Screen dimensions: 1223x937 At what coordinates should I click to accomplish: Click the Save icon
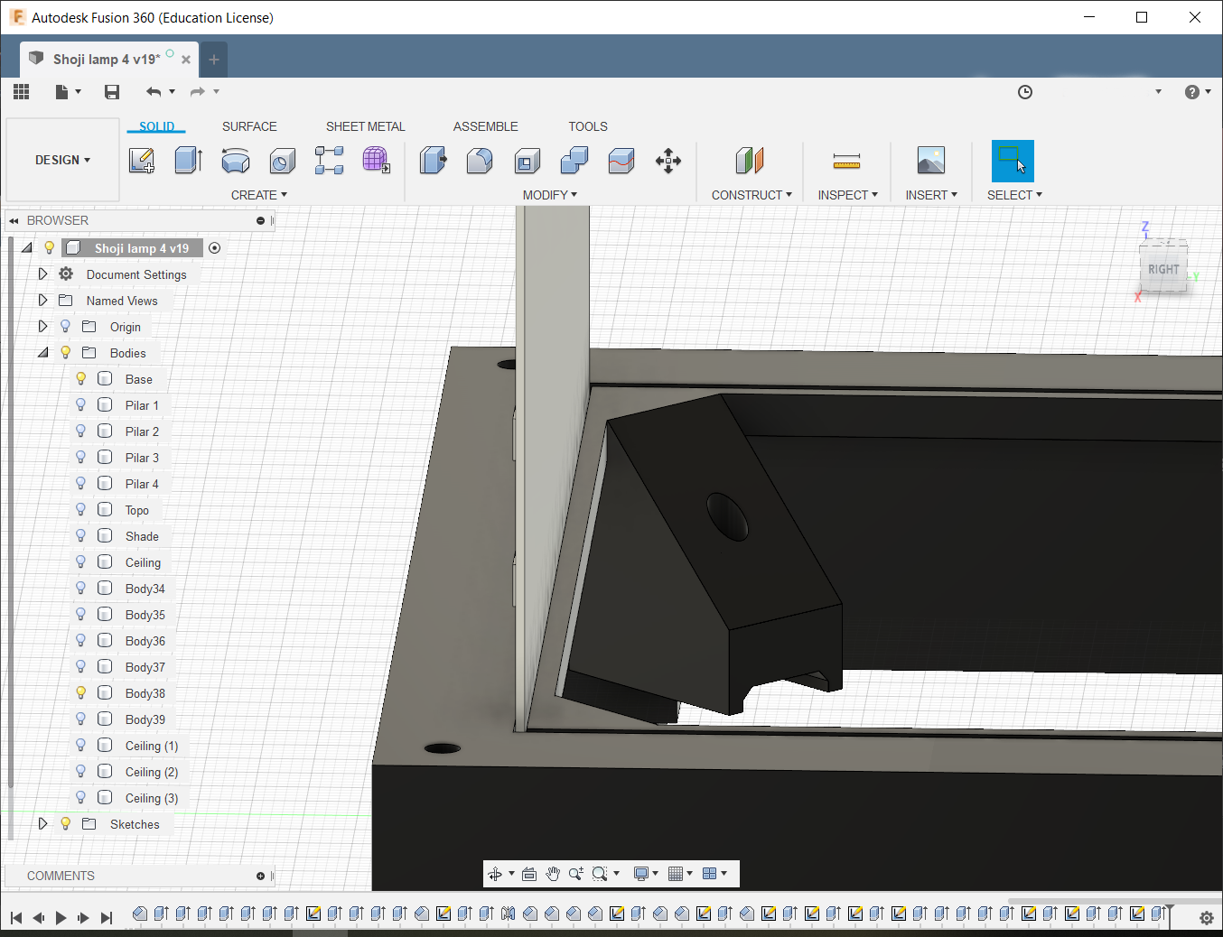point(112,91)
